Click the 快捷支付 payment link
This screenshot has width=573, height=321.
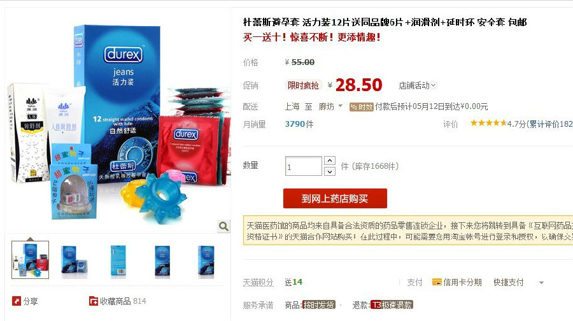coord(508,282)
